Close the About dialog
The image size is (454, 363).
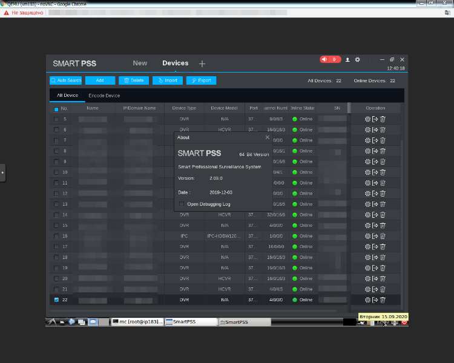(x=267, y=137)
